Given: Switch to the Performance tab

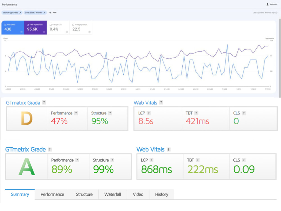Looking at the screenshot, I should click(x=52, y=194).
